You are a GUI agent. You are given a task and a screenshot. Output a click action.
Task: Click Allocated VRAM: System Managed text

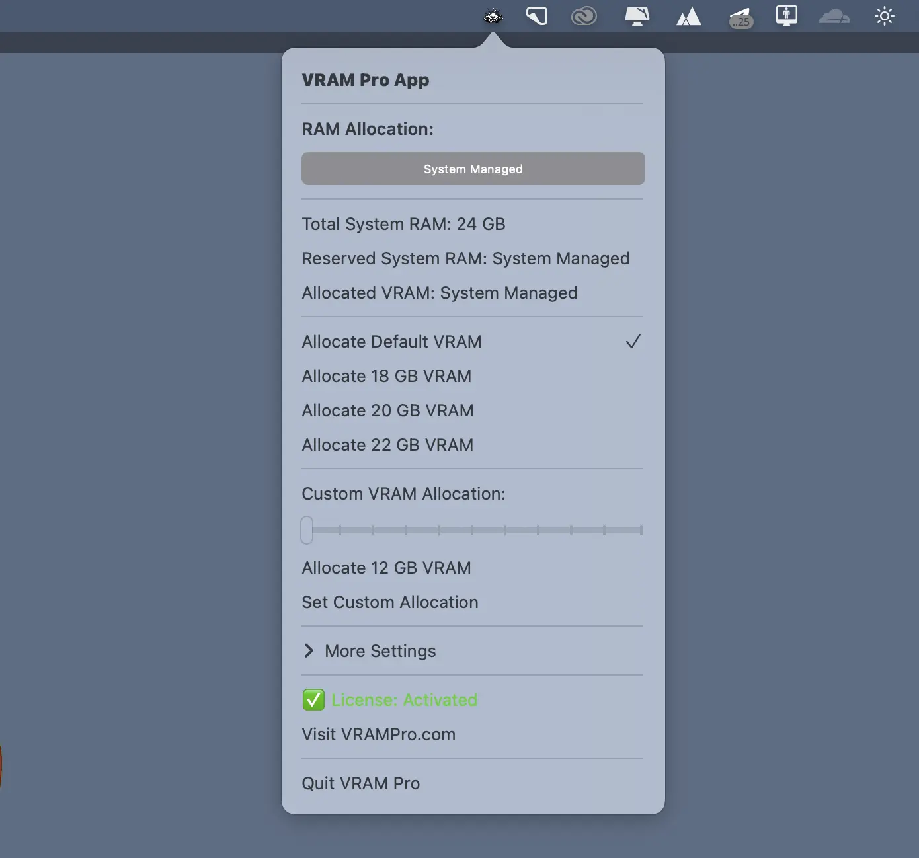tap(440, 293)
